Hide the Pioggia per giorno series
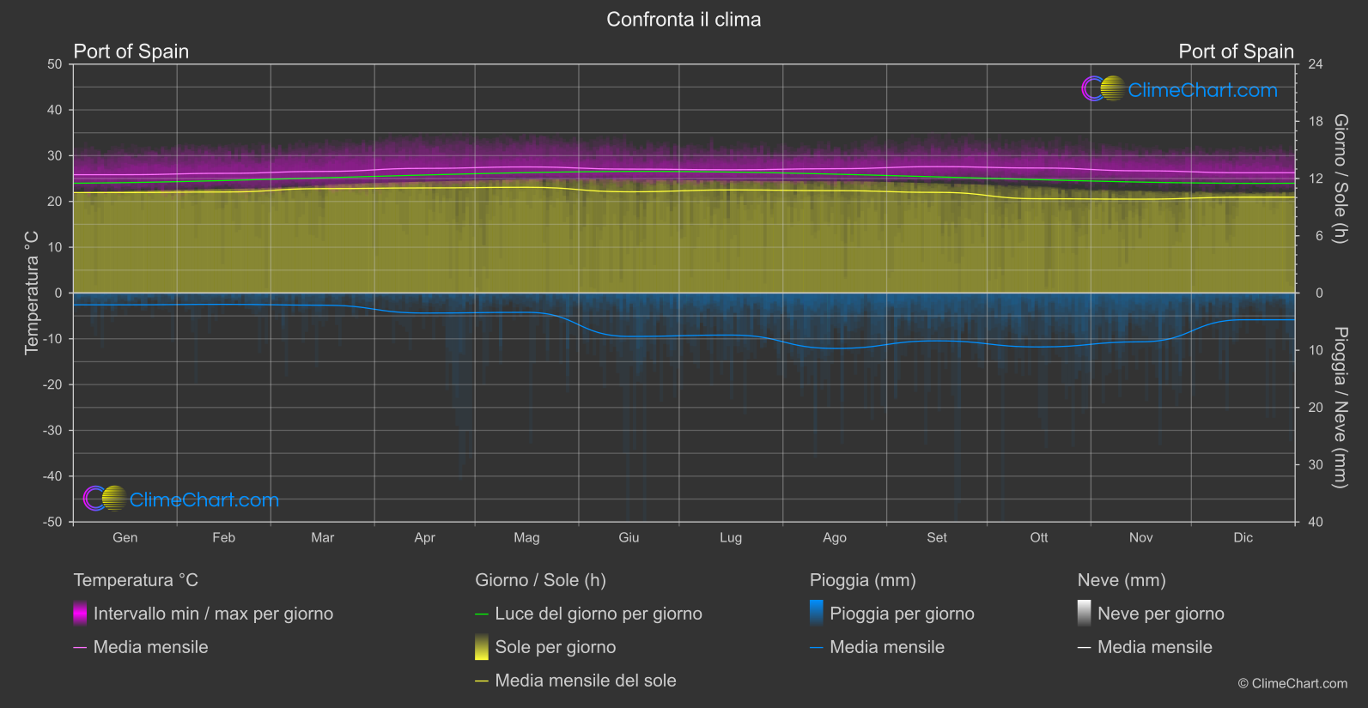The width and height of the screenshot is (1368, 708). coord(902,614)
